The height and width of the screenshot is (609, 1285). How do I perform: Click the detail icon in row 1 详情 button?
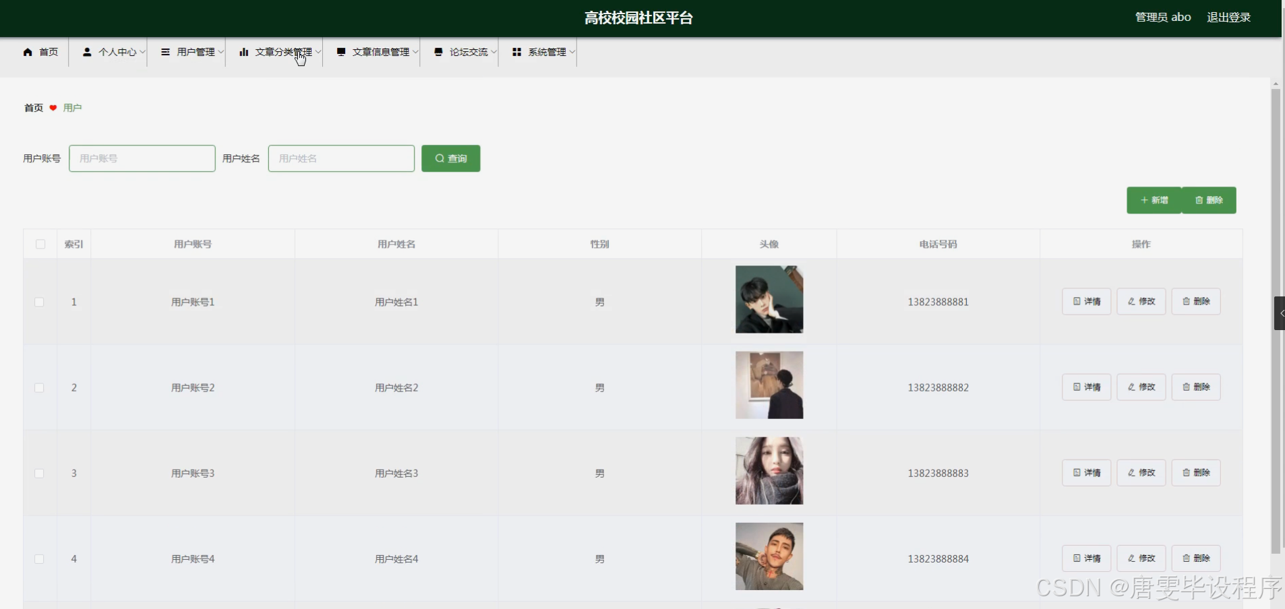coord(1077,301)
